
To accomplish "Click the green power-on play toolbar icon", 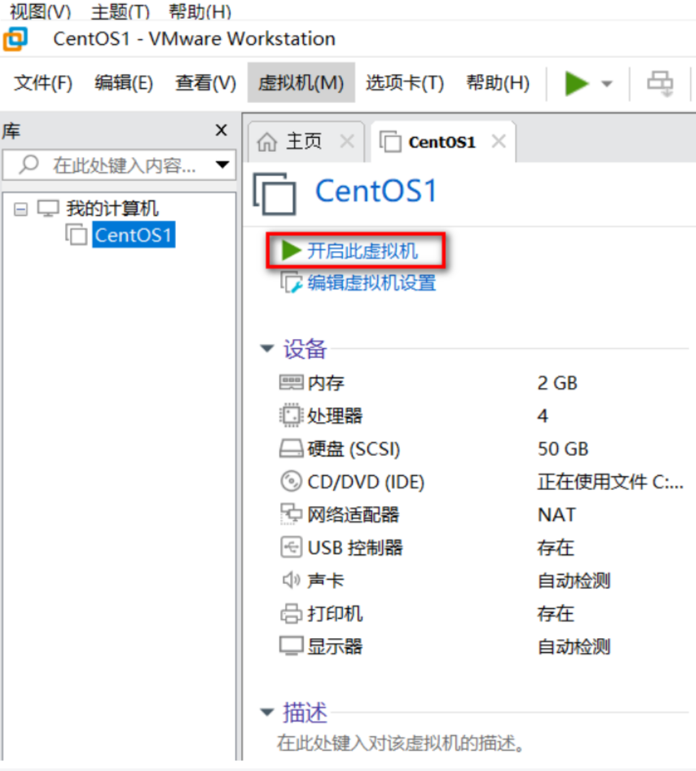I will coord(577,83).
